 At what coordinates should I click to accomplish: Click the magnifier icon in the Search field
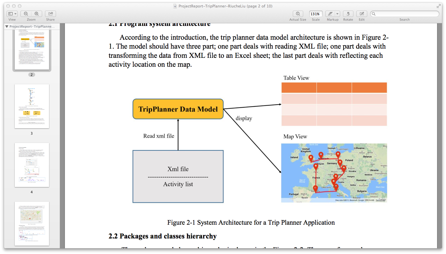pos(374,14)
